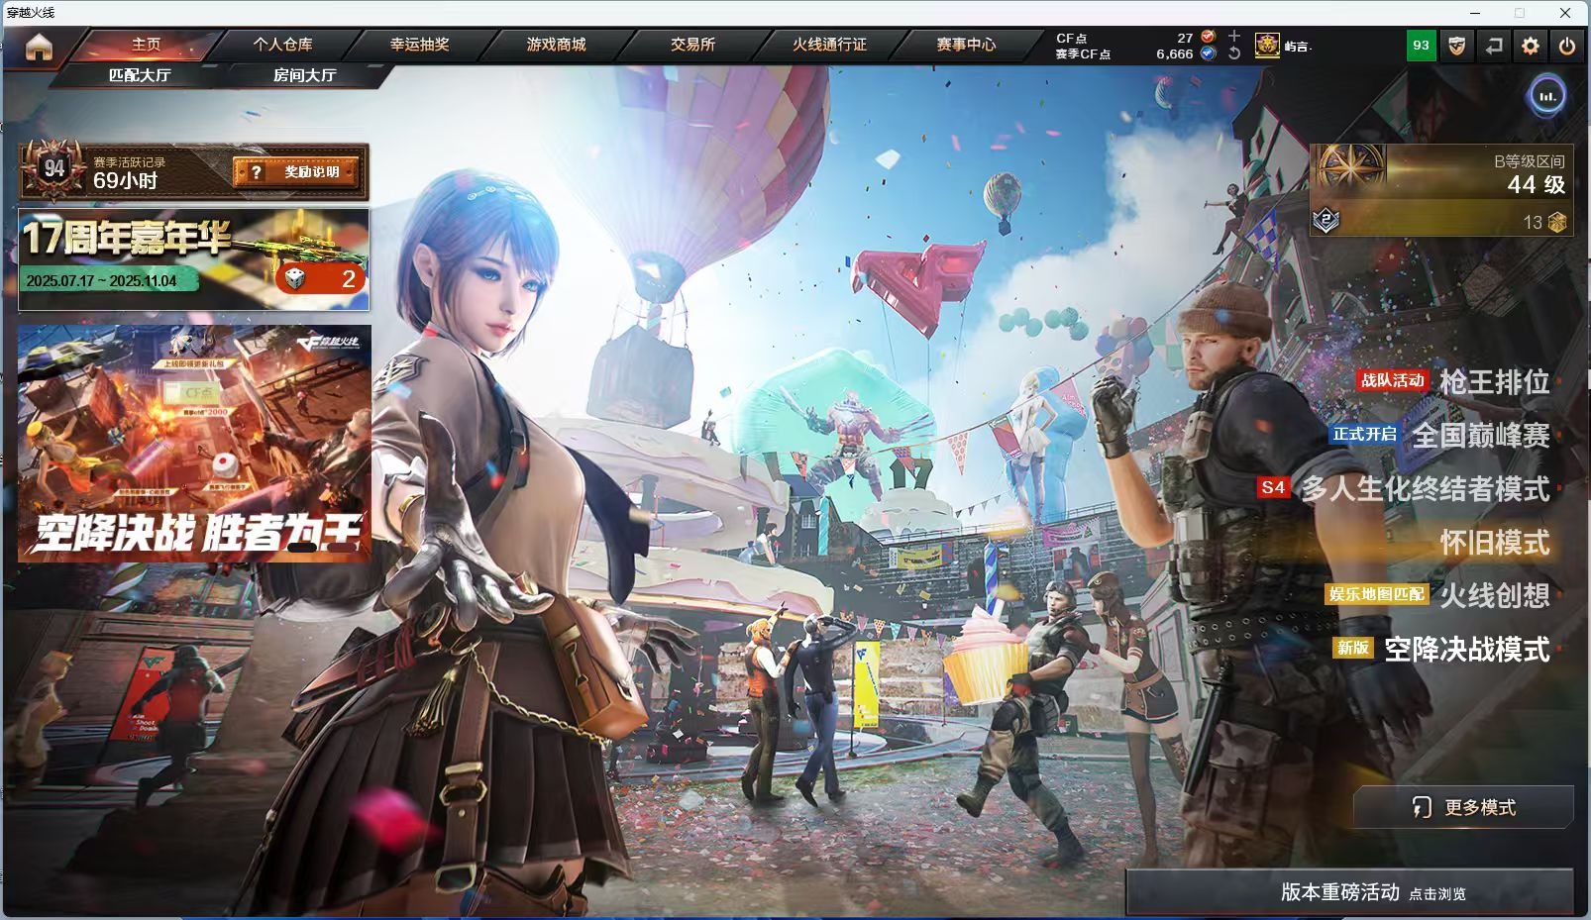
Task: Select the 枪王排位 game mode
Action: click(x=1494, y=381)
